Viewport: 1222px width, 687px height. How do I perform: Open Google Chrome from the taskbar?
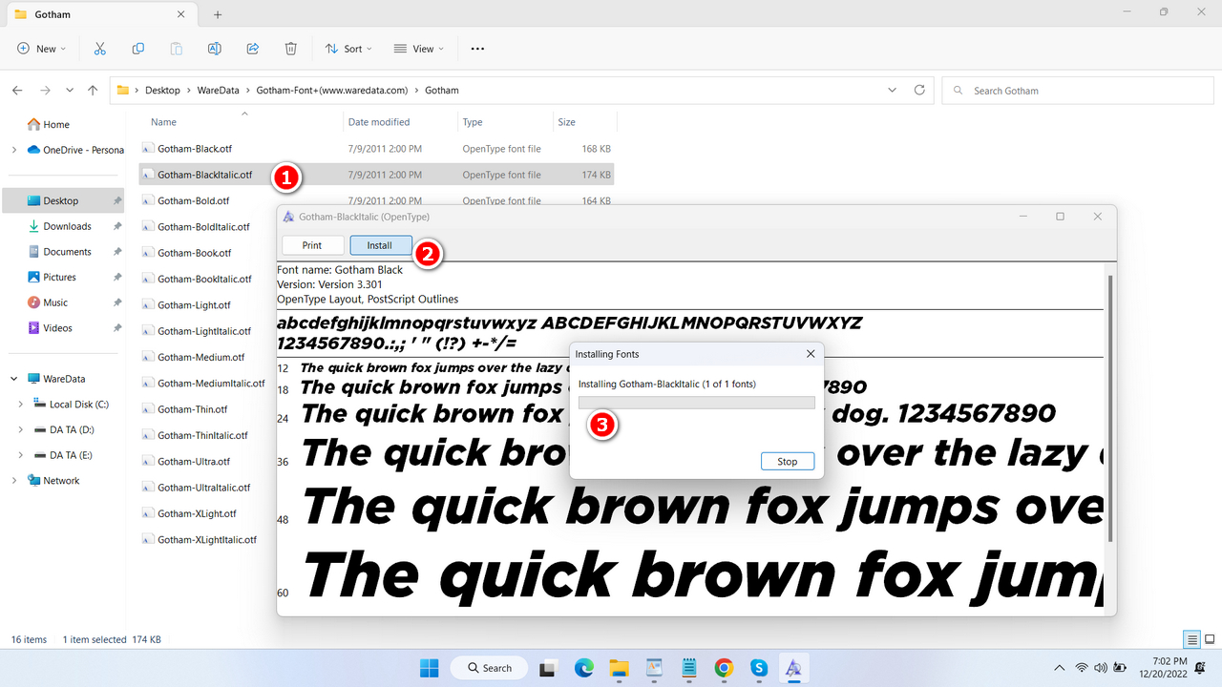723,667
